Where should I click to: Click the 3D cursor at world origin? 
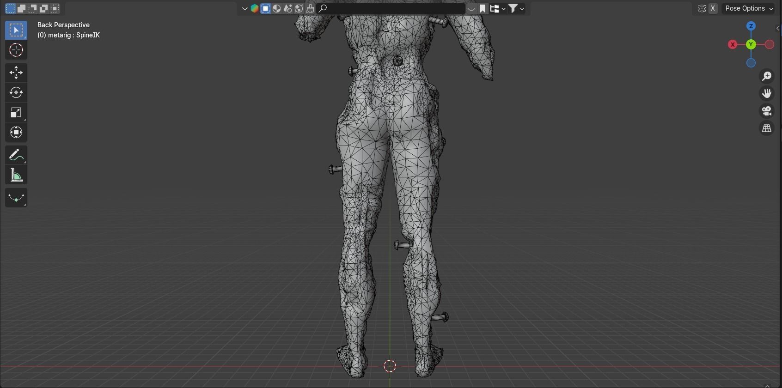tap(390, 366)
